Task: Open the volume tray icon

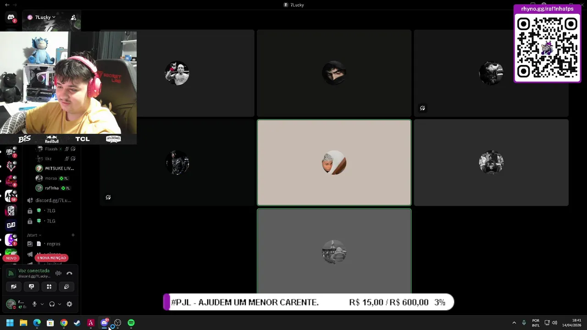Action: [554, 323]
